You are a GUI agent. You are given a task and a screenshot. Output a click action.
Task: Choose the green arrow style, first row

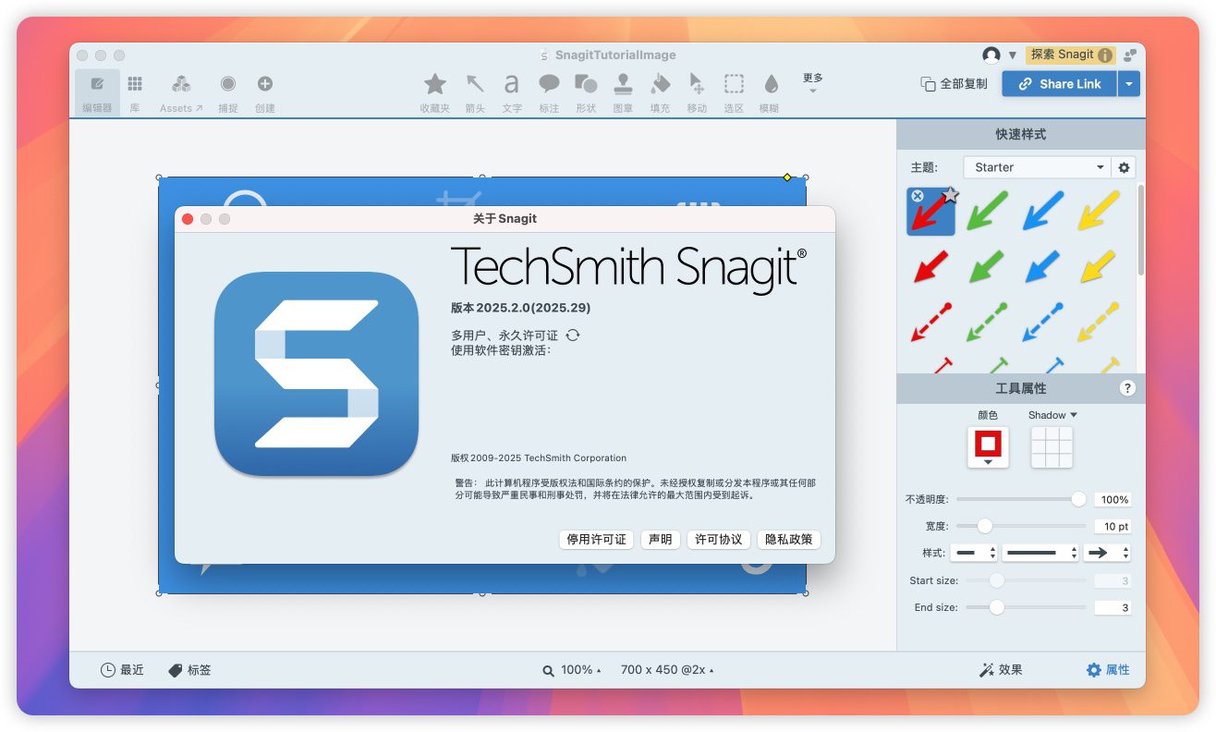coord(987,211)
